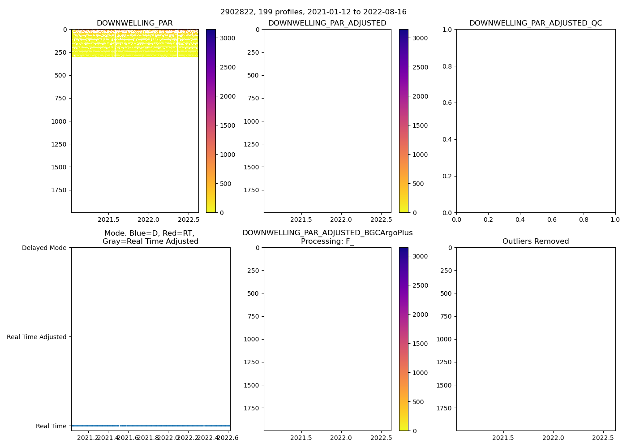
Task: Click the colorbar beside the BGCArgoPlus plot
Action: pyautogui.click(x=404, y=339)
